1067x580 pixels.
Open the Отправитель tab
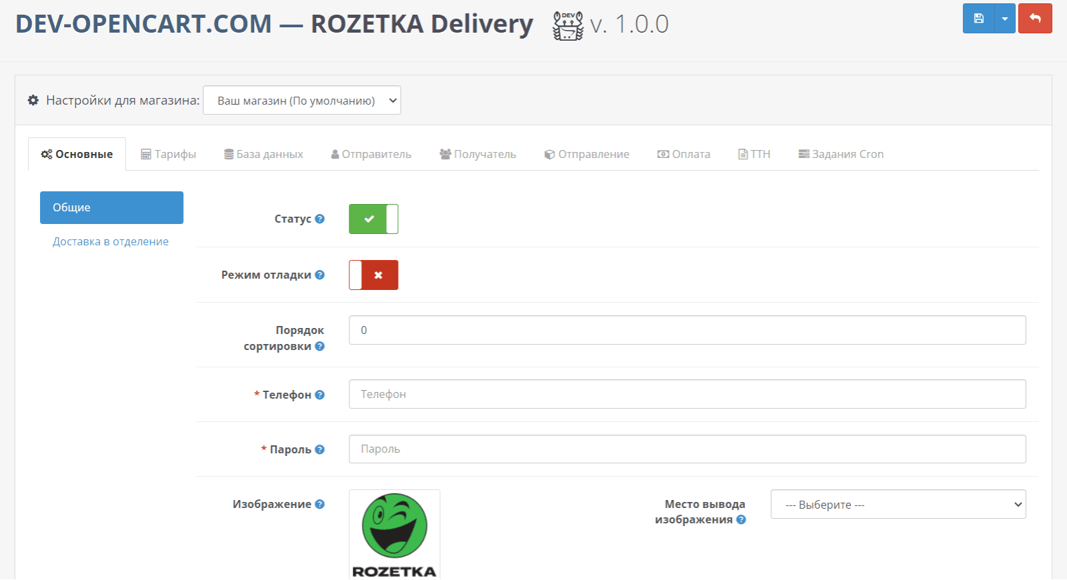371,154
